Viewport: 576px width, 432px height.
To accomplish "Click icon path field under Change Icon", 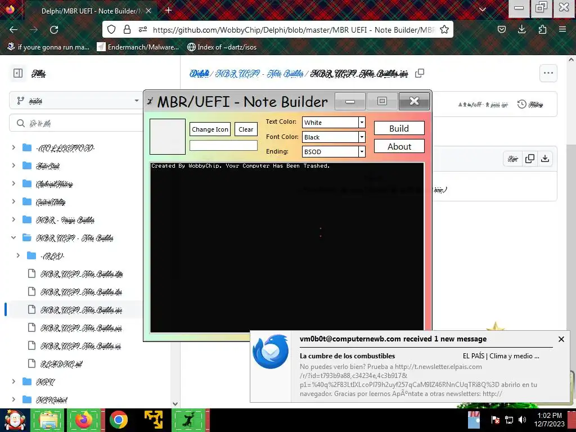I will pyautogui.click(x=223, y=146).
